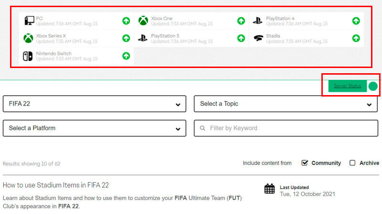Click the Nintendo Switch logo icon
Image resolution: width=382 pixels, height=214 pixels.
(28, 56)
